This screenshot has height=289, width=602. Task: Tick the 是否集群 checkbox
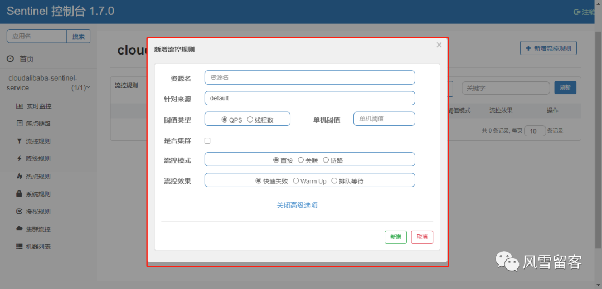click(207, 140)
